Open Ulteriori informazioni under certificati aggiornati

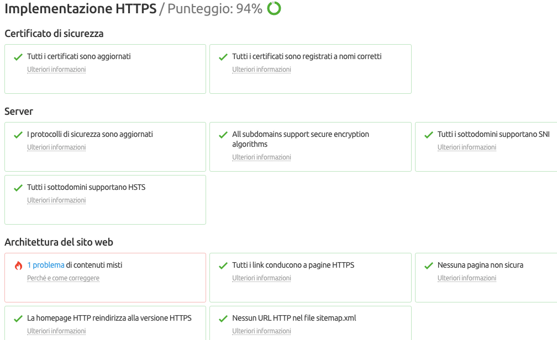[56, 70]
